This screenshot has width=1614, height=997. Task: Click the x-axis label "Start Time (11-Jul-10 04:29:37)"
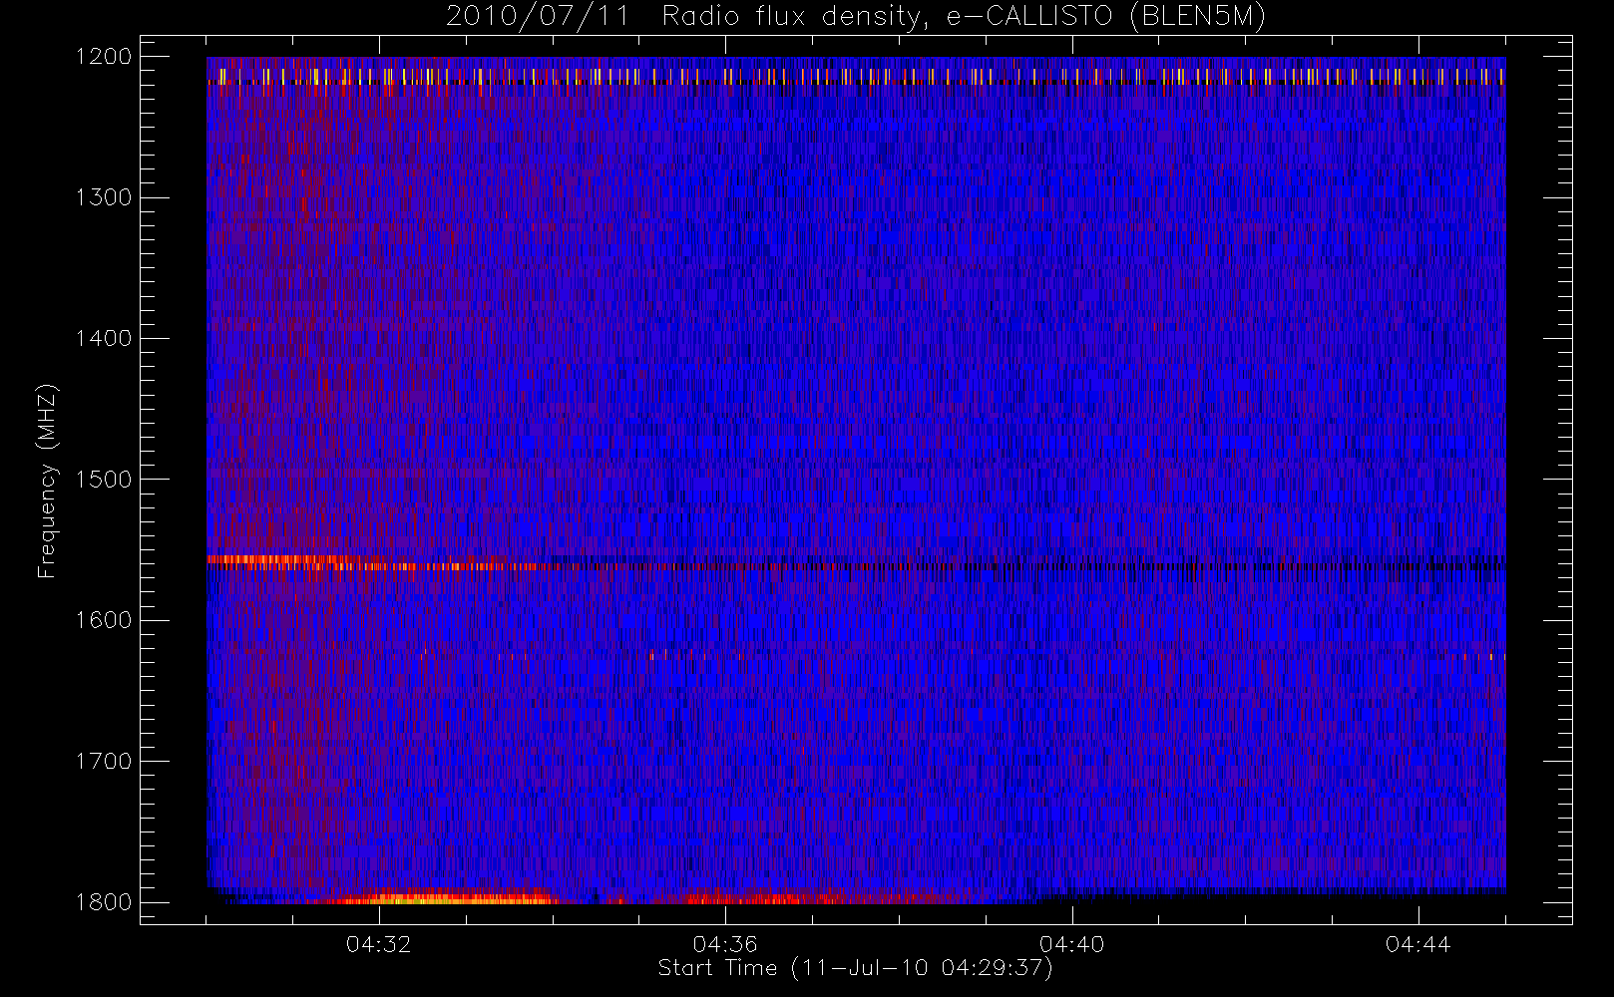[x=856, y=968]
